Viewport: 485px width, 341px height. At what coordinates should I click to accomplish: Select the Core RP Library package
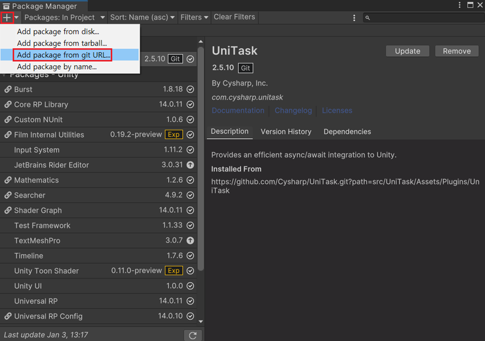[x=99, y=105]
